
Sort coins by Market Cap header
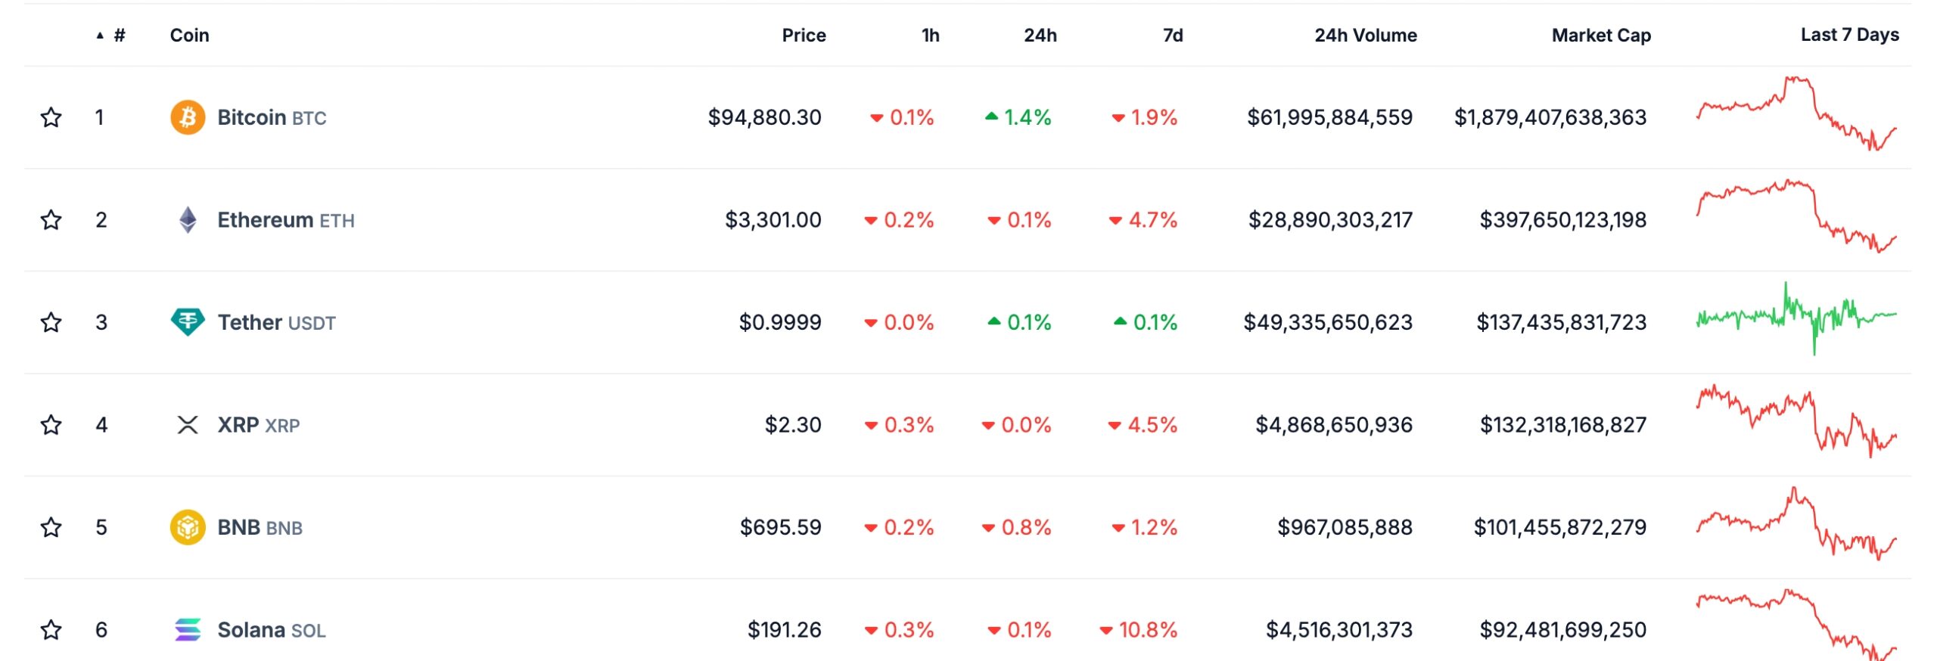tap(1601, 35)
